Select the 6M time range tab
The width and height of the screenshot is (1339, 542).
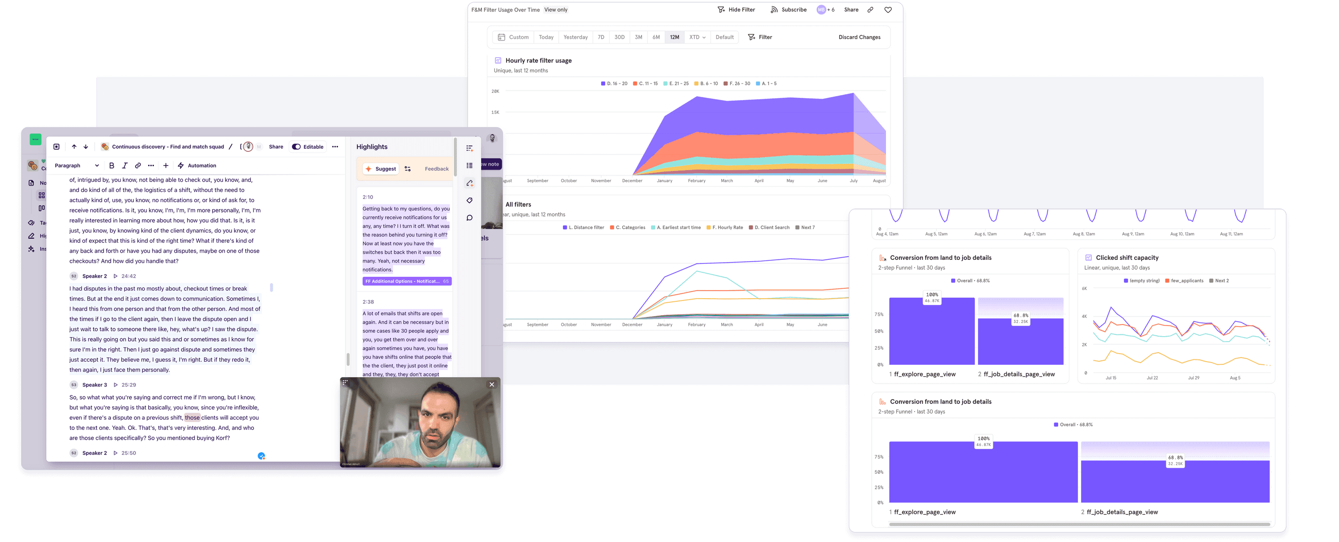[x=656, y=37]
